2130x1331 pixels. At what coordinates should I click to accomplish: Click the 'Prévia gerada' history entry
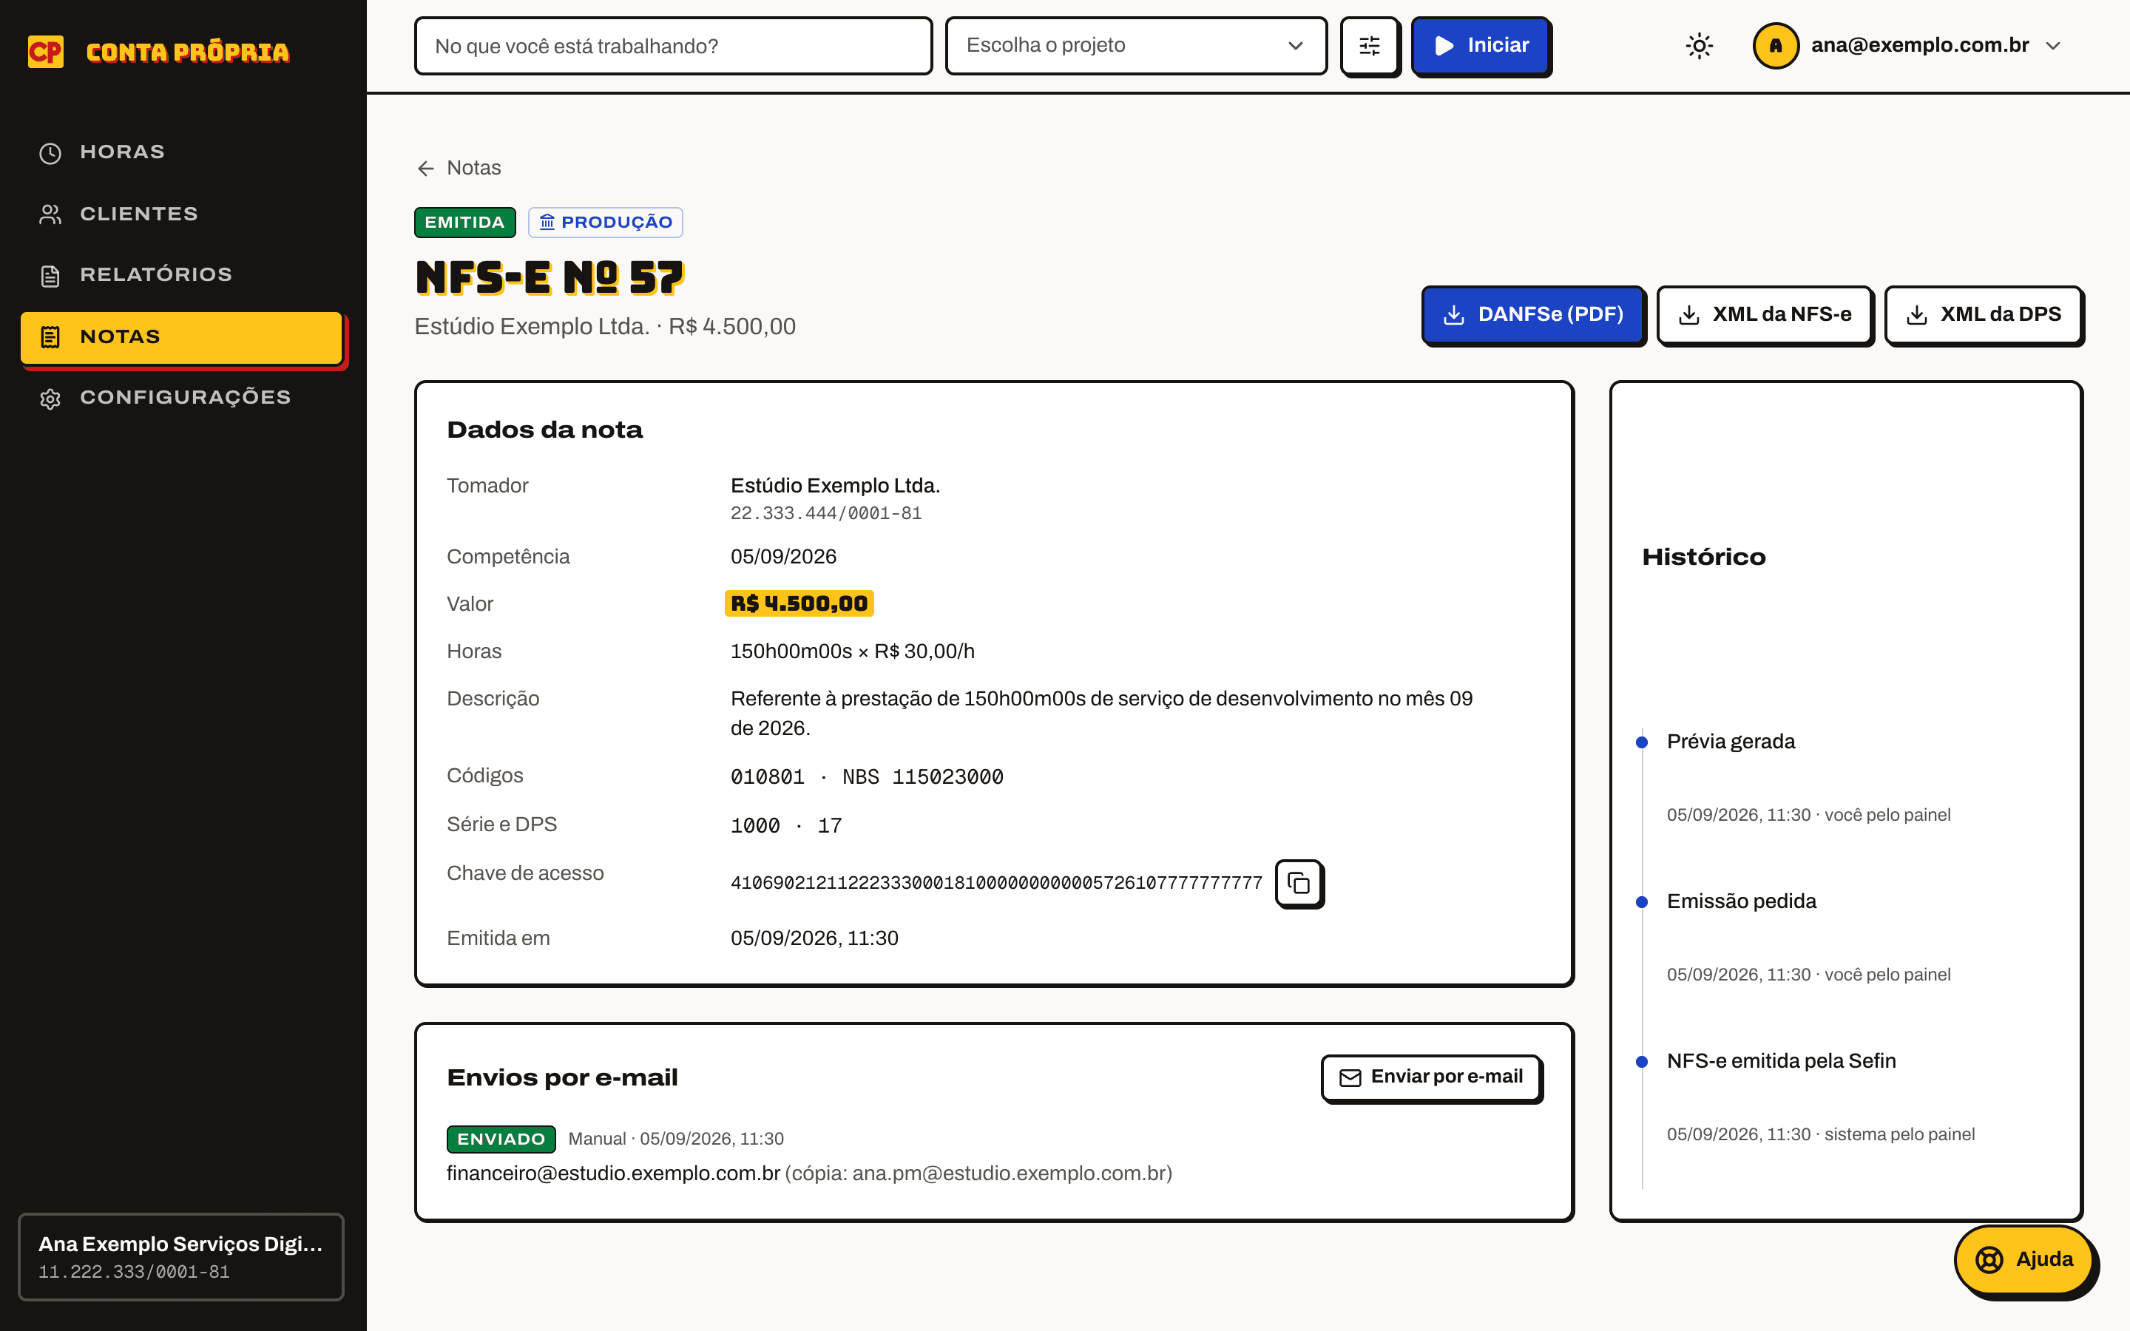point(1731,741)
